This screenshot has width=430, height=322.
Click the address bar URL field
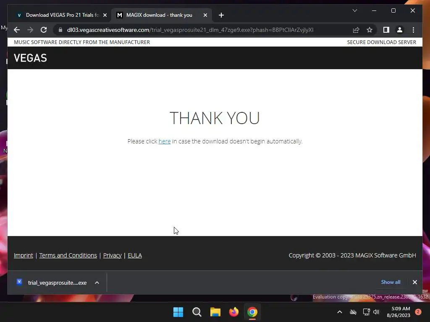click(190, 30)
